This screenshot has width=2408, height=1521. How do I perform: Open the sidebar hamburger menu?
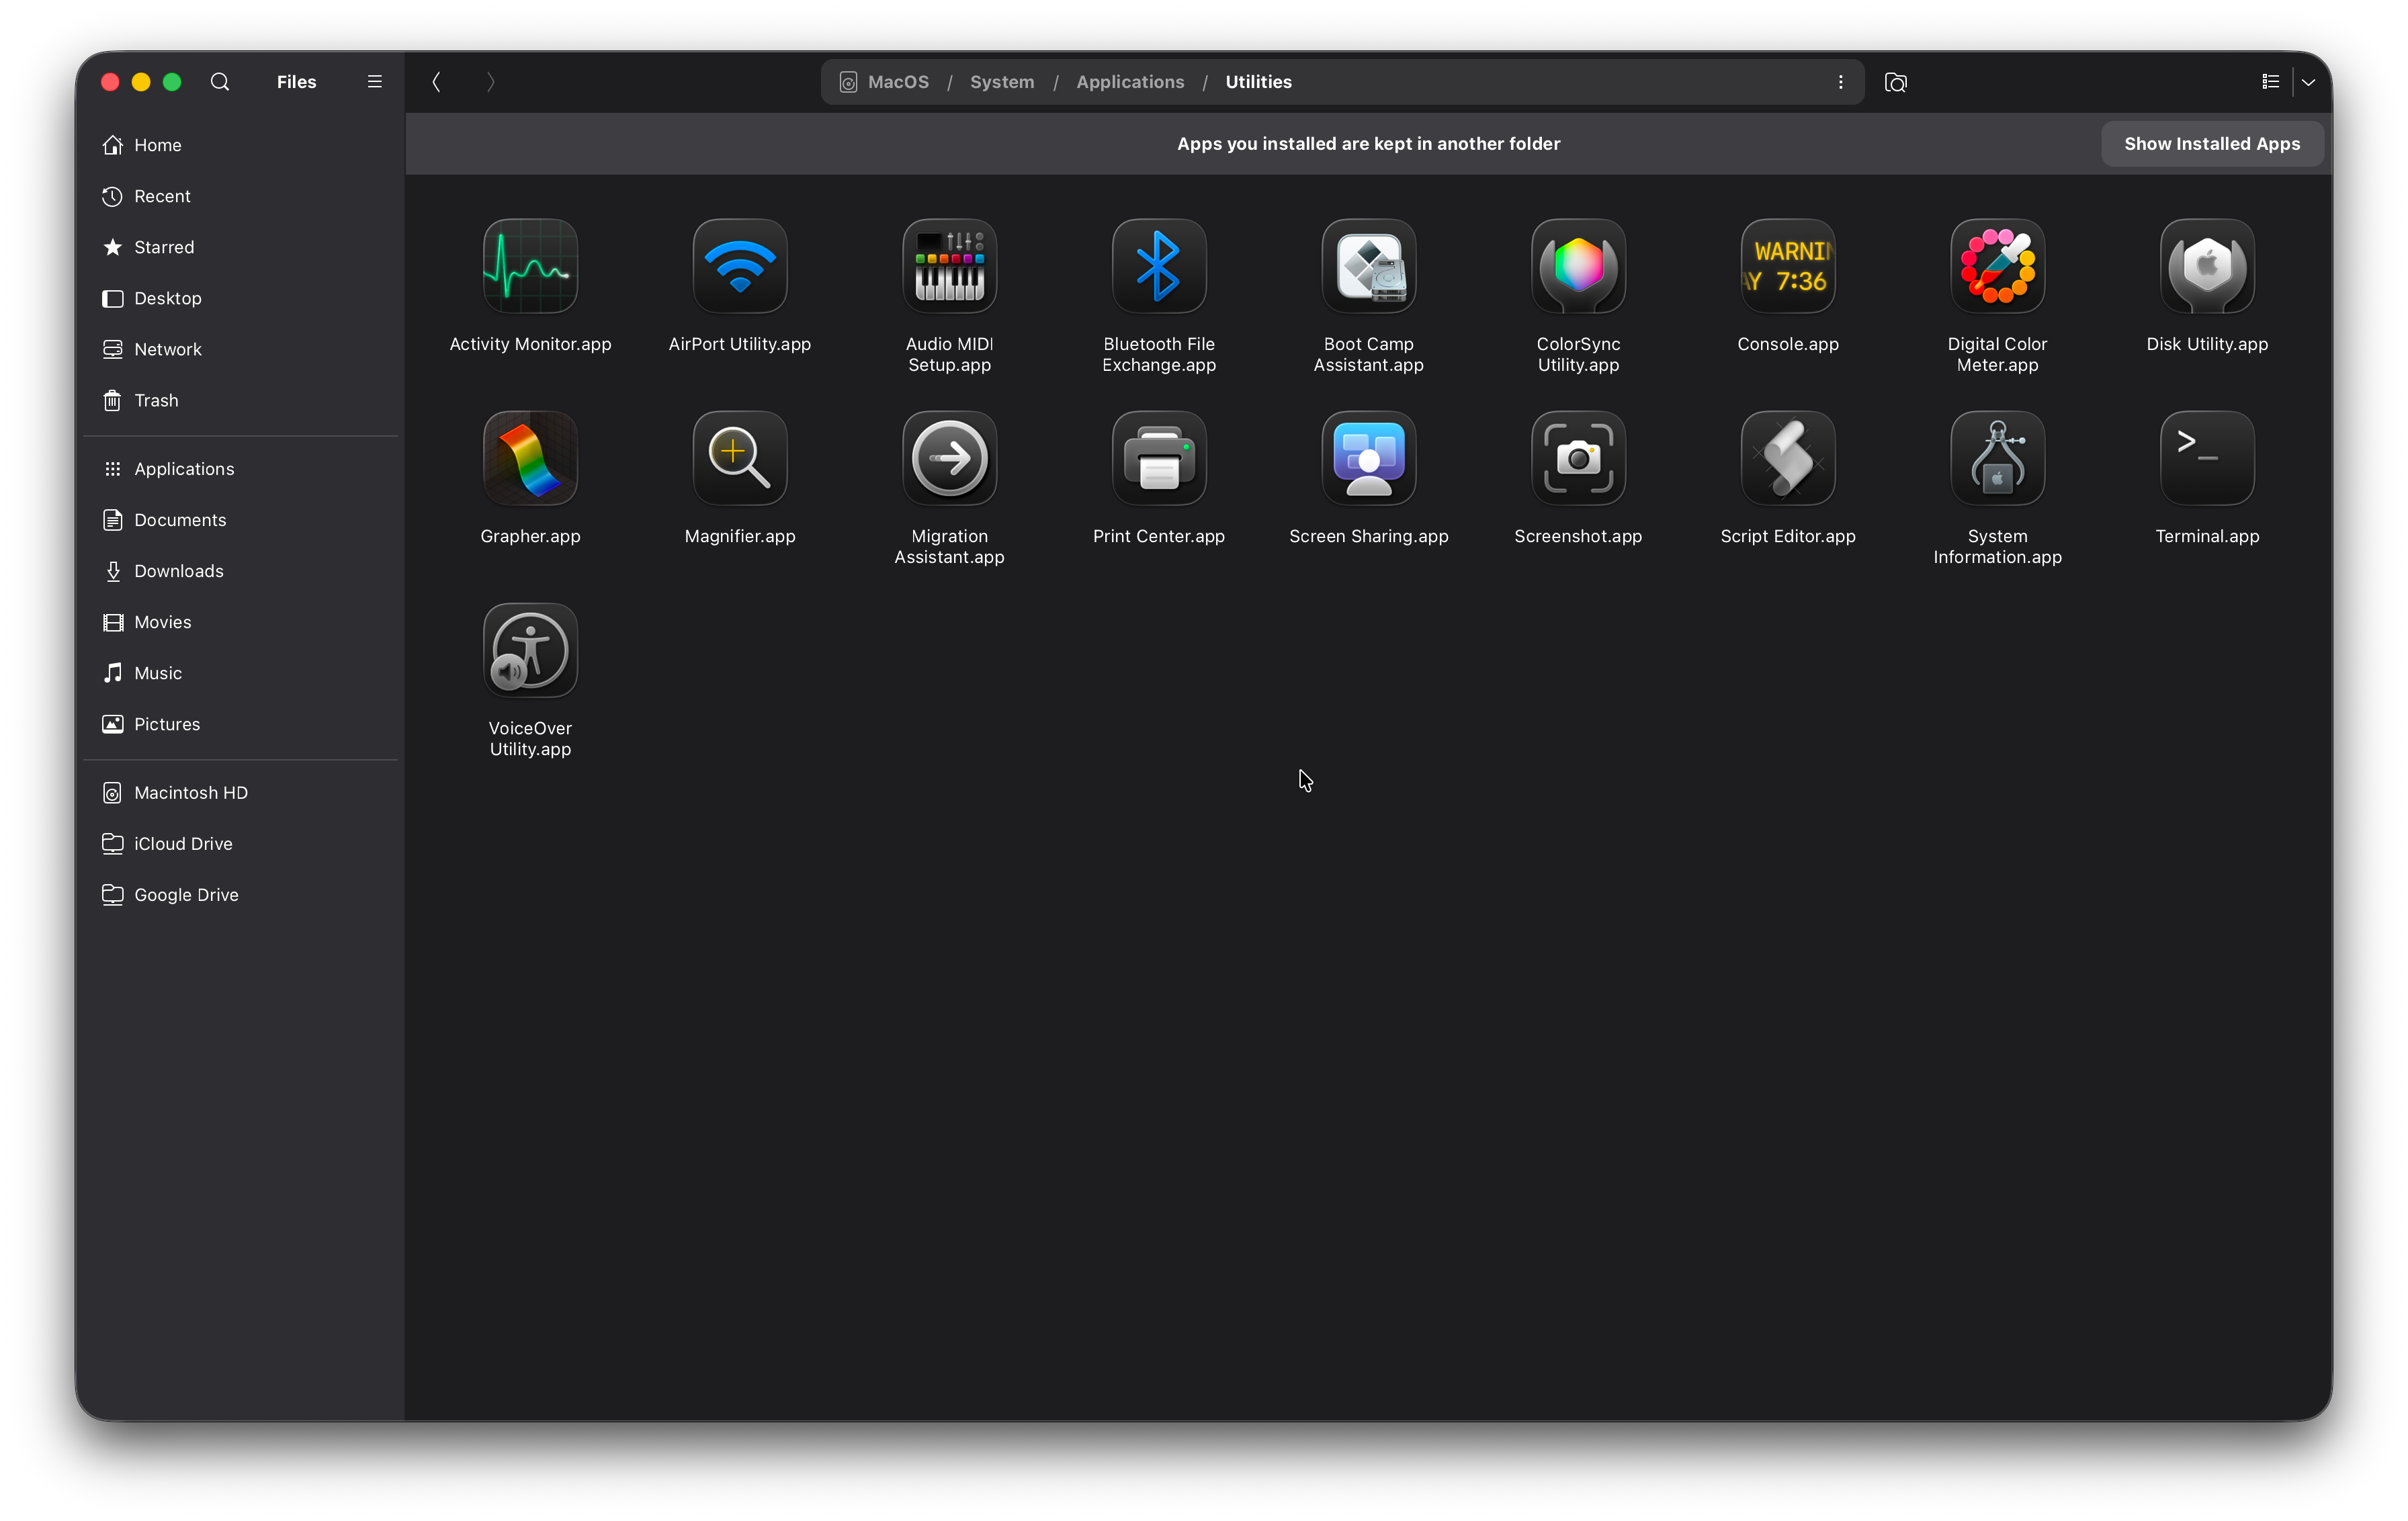(374, 82)
